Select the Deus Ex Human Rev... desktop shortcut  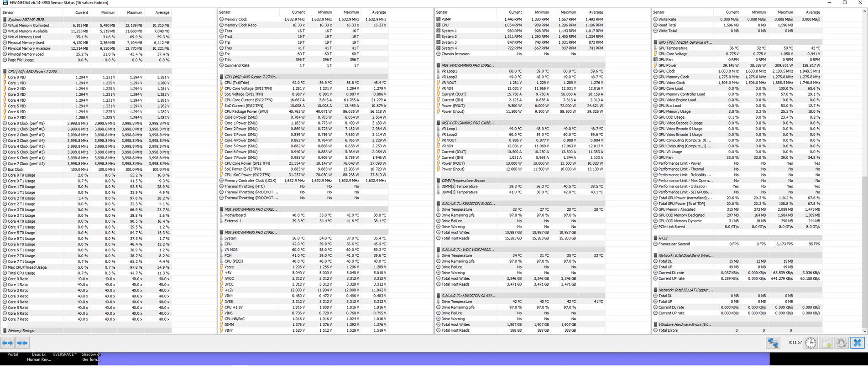39,357
